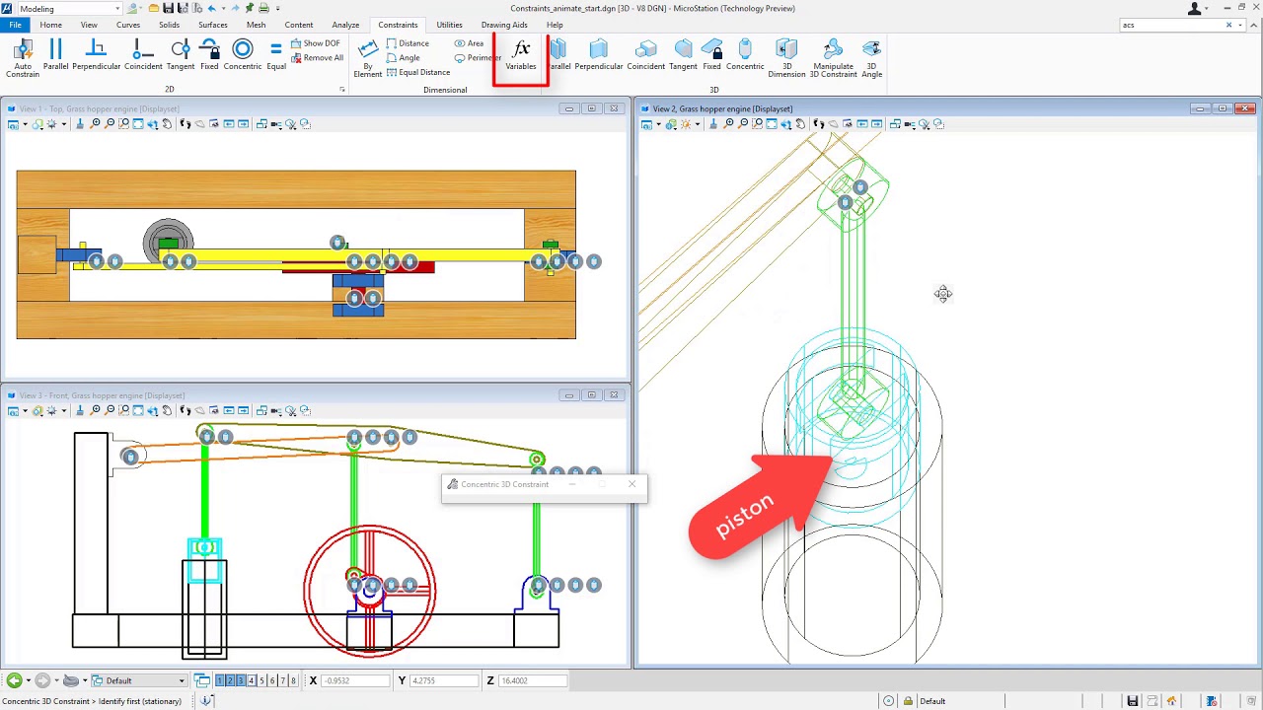The width and height of the screenshot is (1263, 710).
Task: Select the Equal constraint tool
Action: [x=276, y=55]
